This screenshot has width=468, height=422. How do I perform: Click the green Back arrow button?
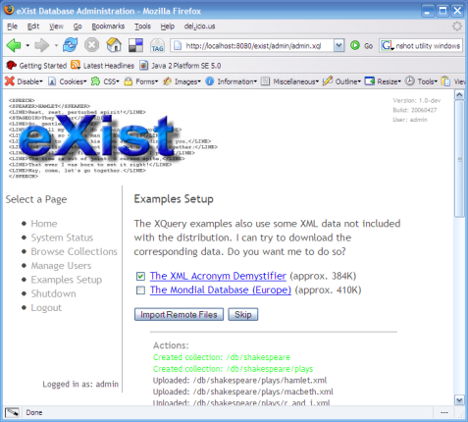[14, 45]
